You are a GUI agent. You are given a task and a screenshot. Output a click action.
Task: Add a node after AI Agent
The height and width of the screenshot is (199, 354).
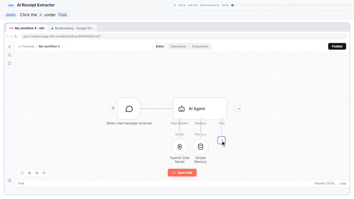(238, 109)
